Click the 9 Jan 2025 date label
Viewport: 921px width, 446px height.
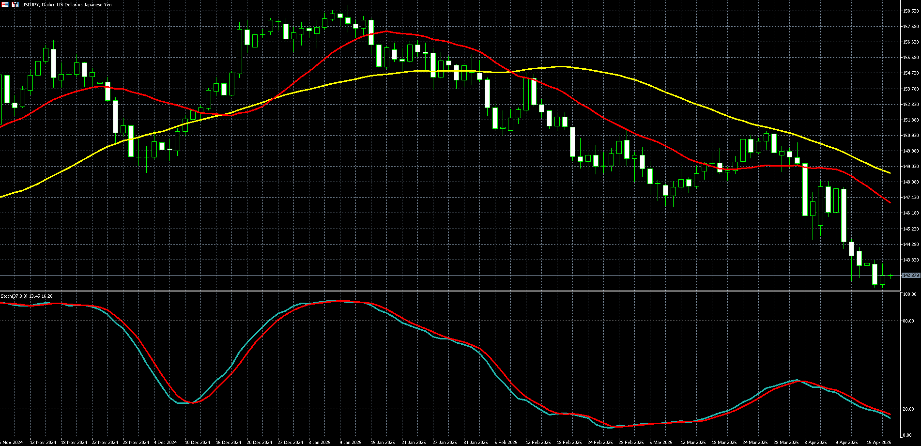350,442
